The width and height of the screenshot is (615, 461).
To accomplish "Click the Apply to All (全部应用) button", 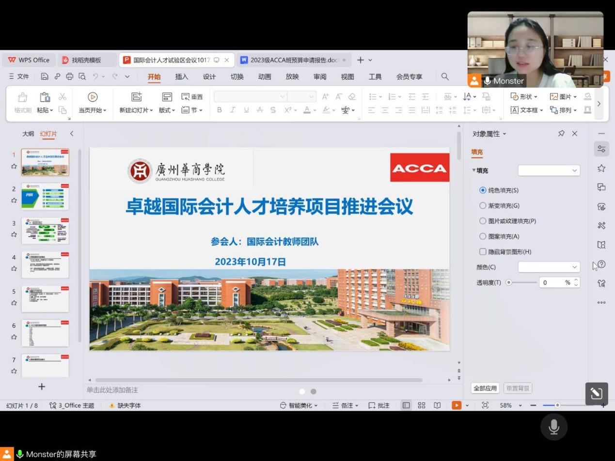I will click(x=485, y=388).
